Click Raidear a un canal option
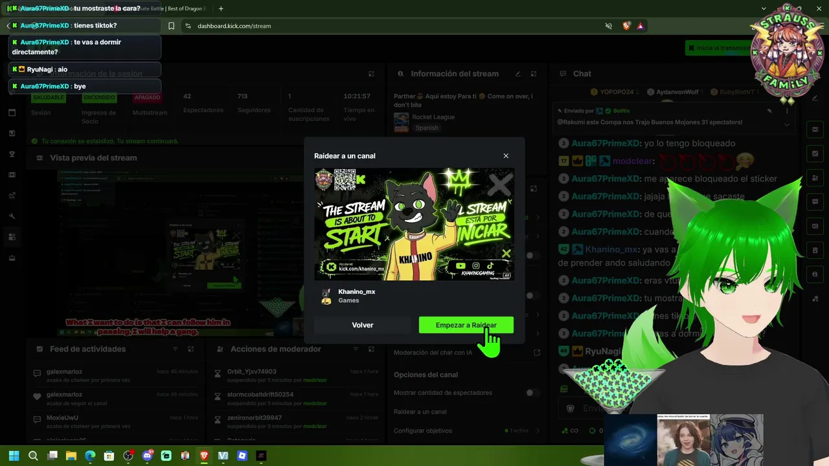 (420, 412)
